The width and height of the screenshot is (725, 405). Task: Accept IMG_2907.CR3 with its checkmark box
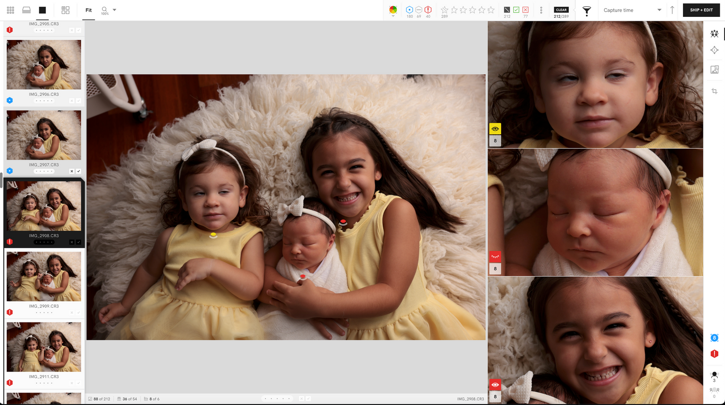click(78, 171)
